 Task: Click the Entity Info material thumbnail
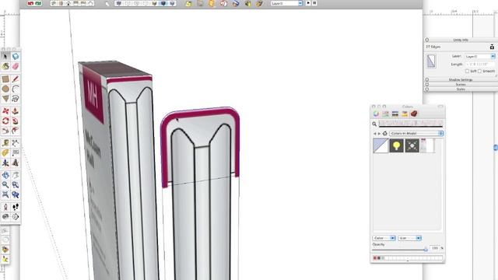point(431,61)
